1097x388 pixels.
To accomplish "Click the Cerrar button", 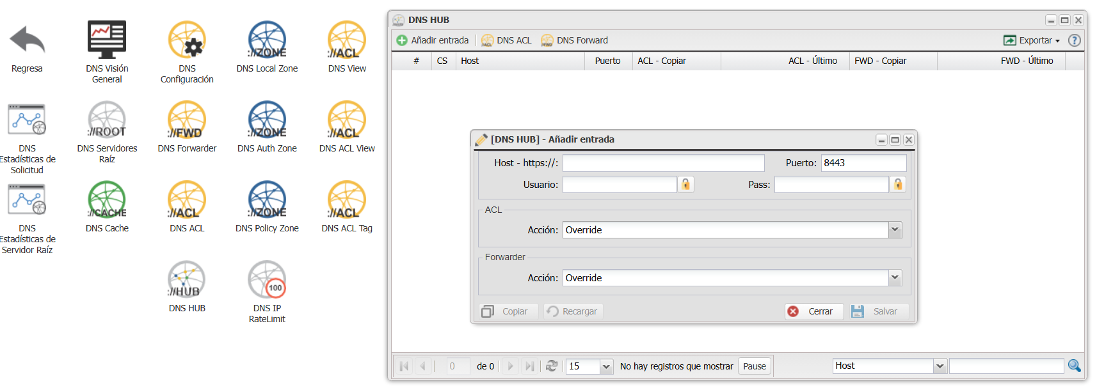I will click(813, 311).
